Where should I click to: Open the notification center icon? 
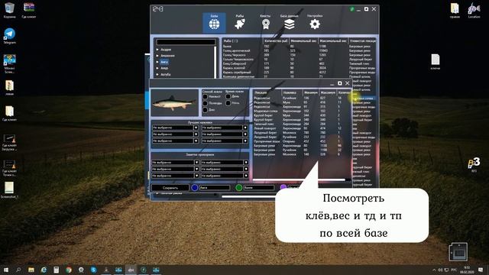tap(481, 270)
